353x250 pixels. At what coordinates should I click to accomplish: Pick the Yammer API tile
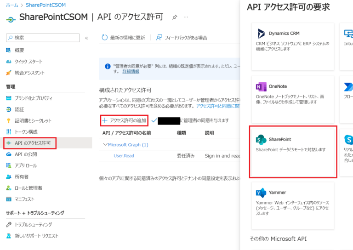(293, 204)
